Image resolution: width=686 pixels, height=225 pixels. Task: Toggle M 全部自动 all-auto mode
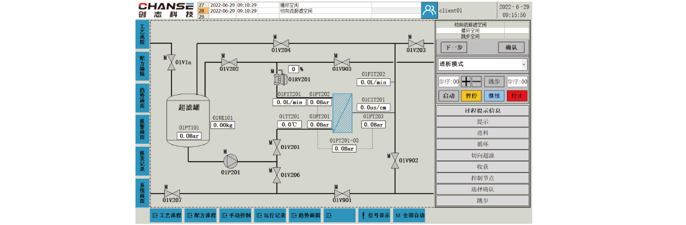click(409, 215)
